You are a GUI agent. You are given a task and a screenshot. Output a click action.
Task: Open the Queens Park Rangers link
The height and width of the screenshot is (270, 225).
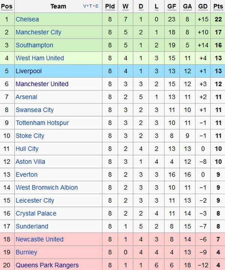[47, 265]
